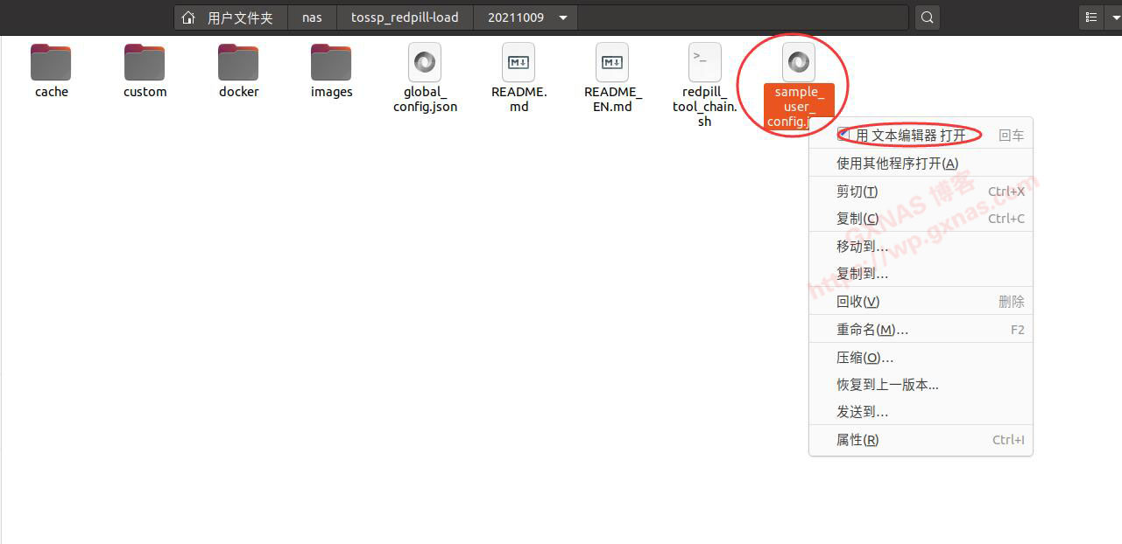Navigate to tossp_redpill-load path segment
The height and width of the screenshot is (544, 1122).
405,17
